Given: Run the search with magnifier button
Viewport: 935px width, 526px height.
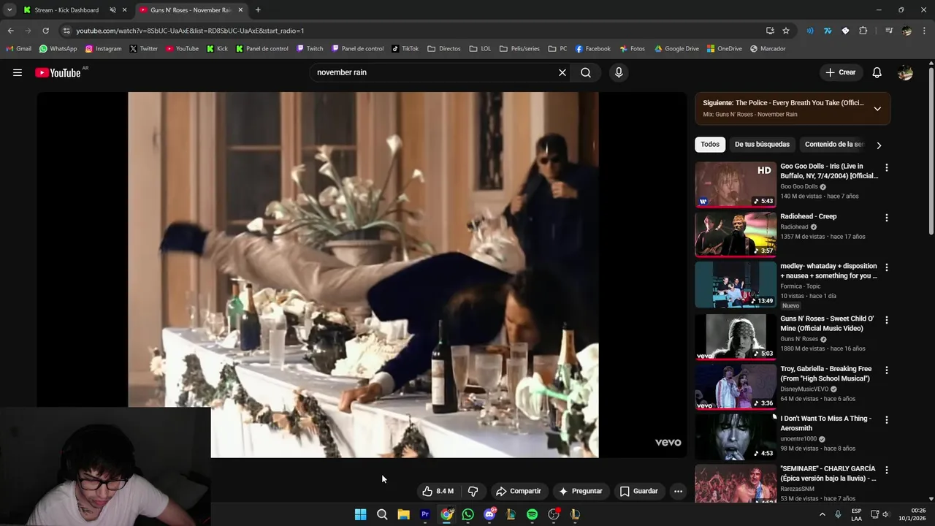Looking at the screenshot, I should 586,72.
